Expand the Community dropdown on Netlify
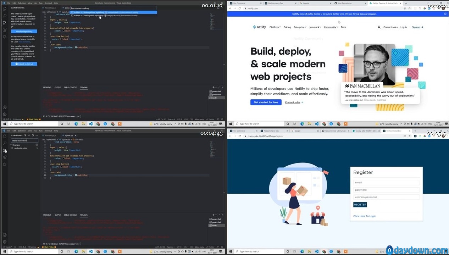449x255 pixels. coord(331,27)
